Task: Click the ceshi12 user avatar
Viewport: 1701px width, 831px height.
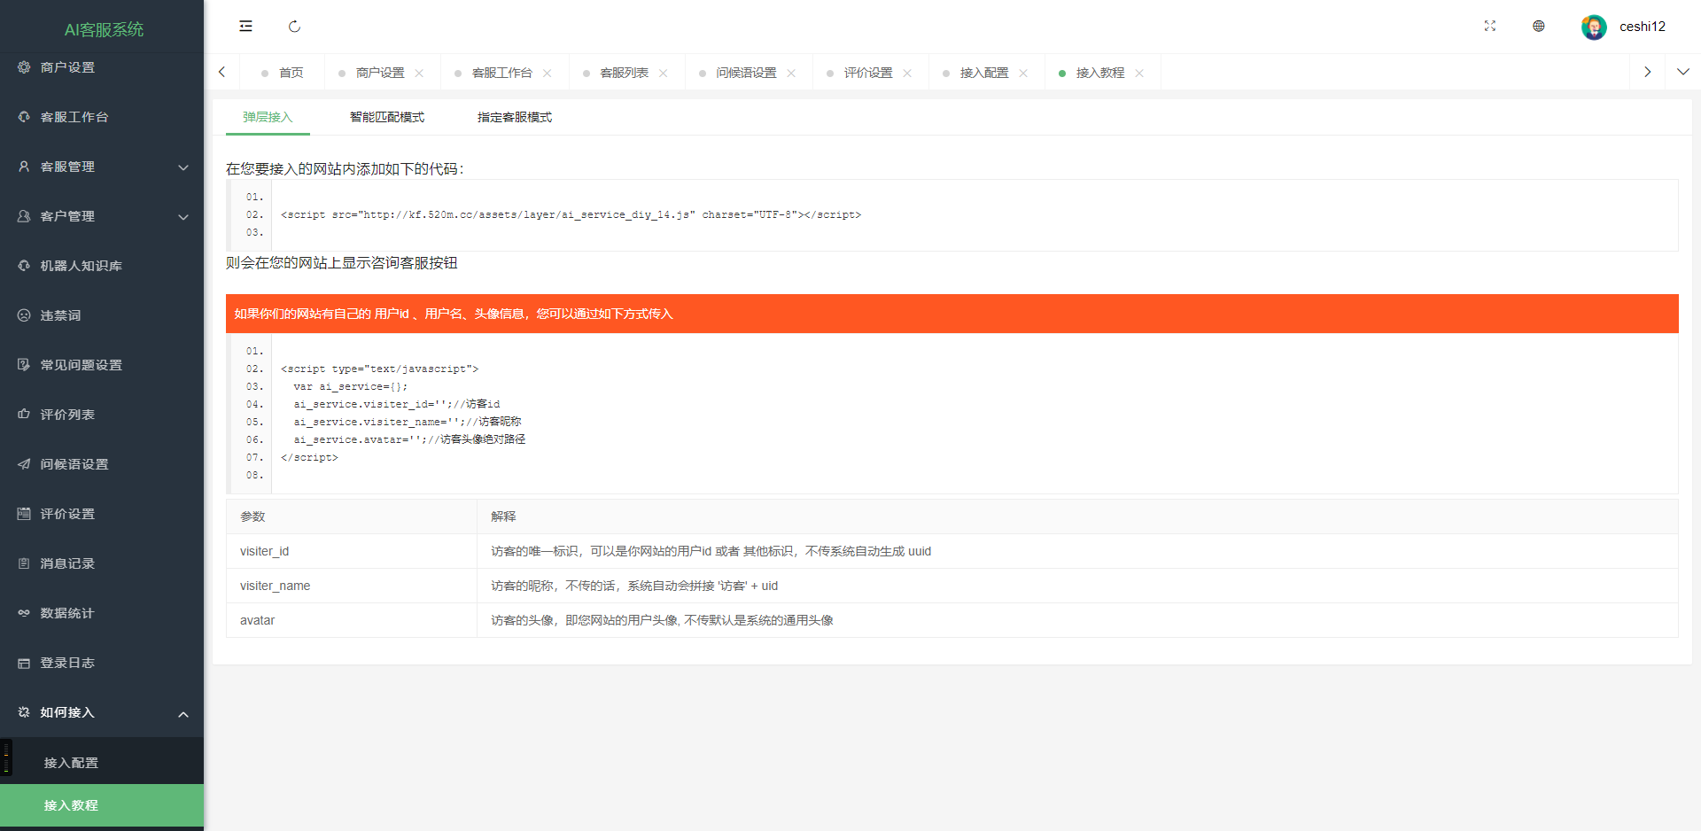Action: (x=1594, y=27)
